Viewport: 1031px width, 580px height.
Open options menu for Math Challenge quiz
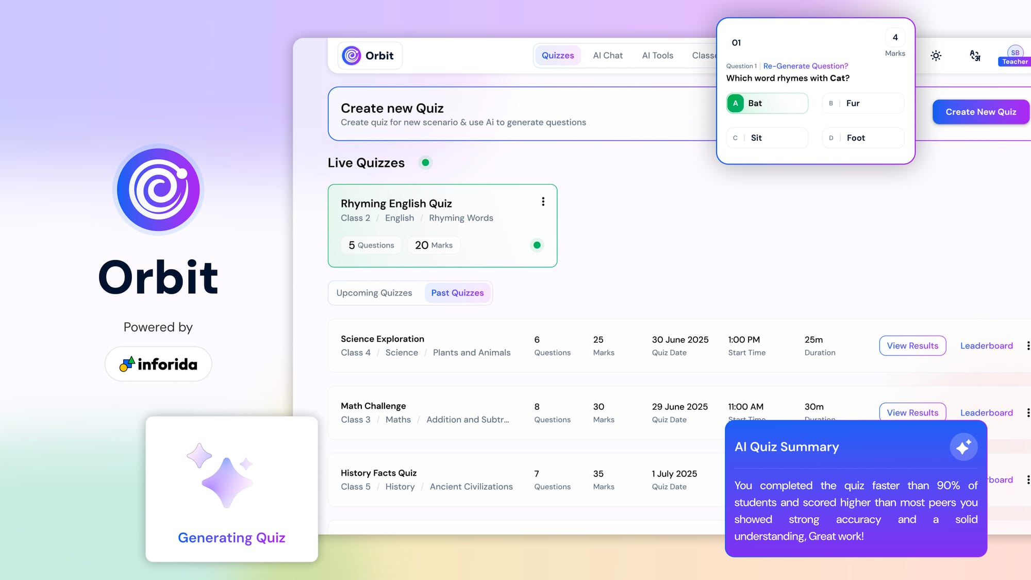coord(1028,412)
